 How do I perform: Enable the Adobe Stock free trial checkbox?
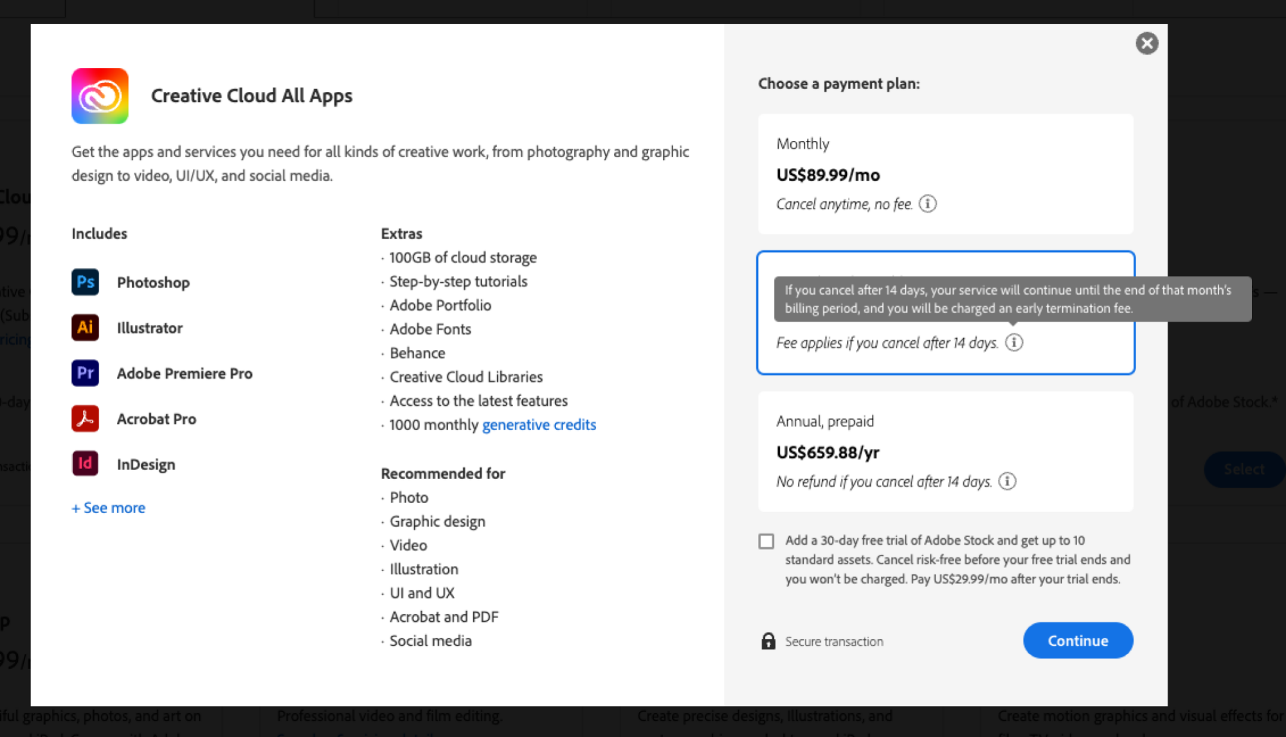coord(766,541)
